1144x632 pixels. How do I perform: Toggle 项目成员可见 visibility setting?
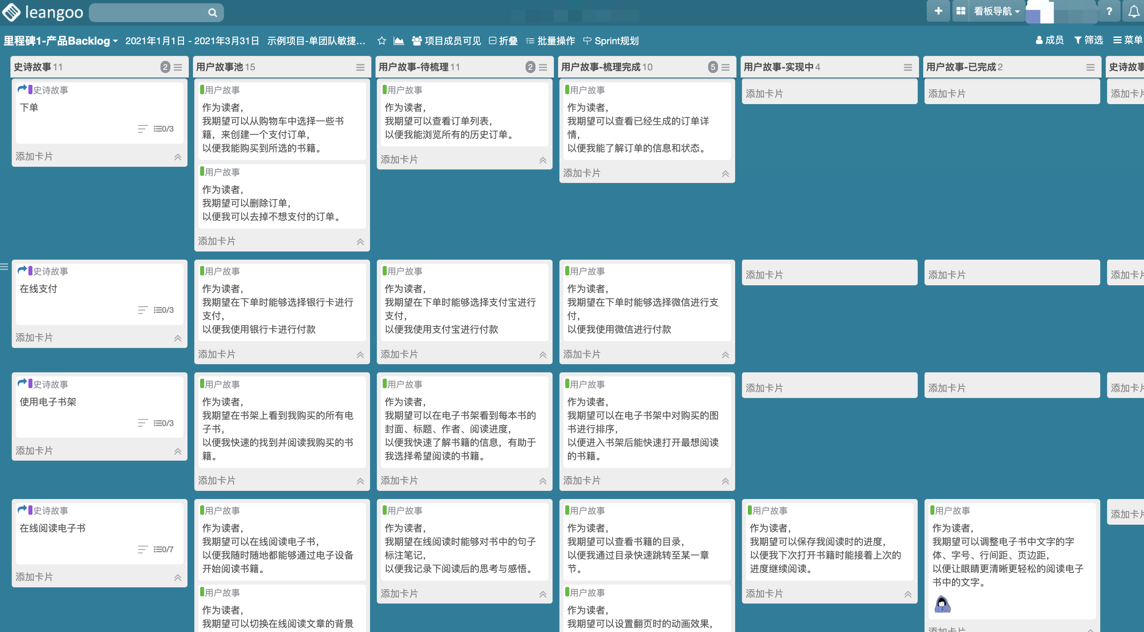pyautogui.click(x=446, y=41)
